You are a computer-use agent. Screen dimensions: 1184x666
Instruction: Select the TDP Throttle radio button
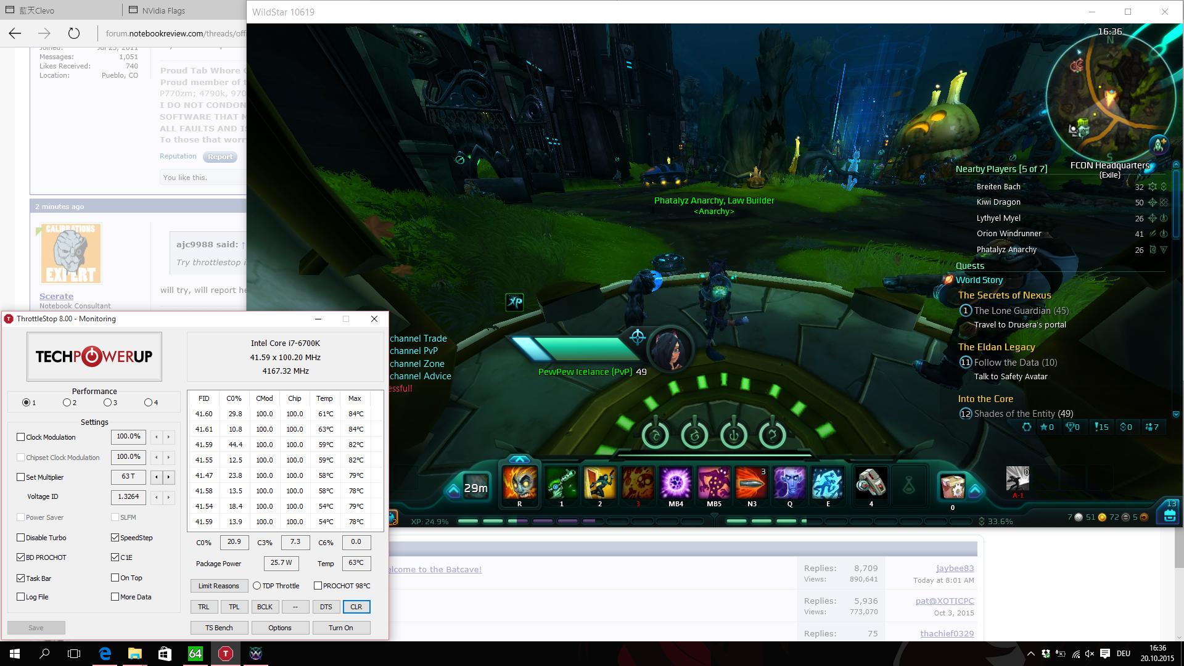(257, 585)
